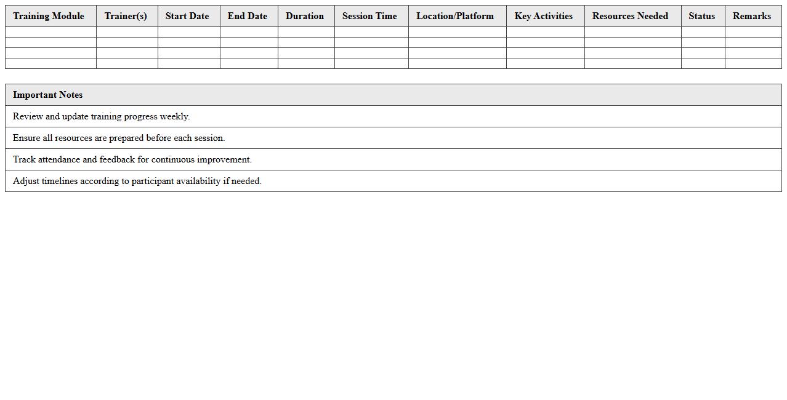Click the Start Date column header
This screenshot has height=400, width=787.
187,16
